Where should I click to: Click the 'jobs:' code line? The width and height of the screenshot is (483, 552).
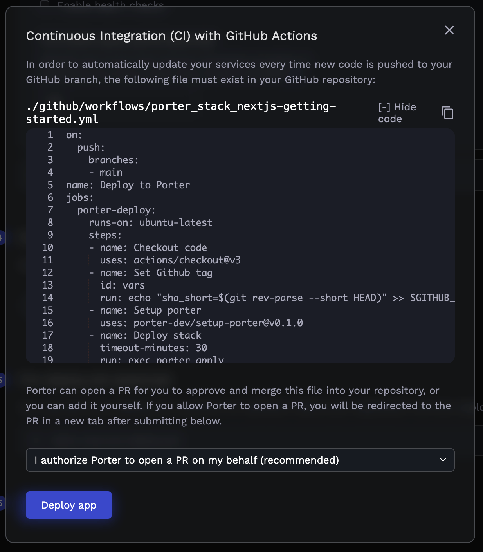tap(80, 197)
